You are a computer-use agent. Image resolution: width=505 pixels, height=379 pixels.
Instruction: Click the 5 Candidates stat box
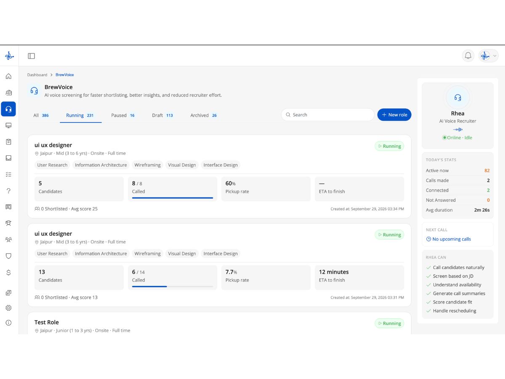(x=79, y=189)
